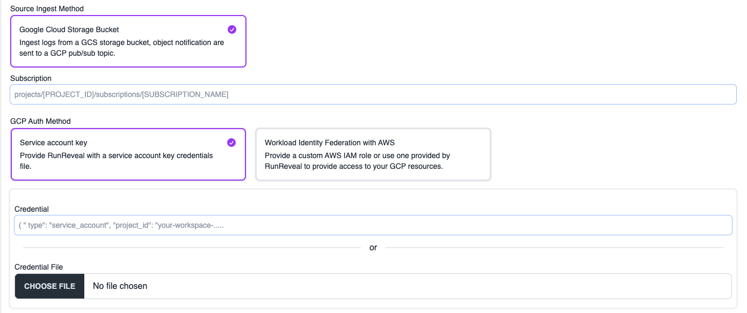Click the "or" divider text
The image size is (747, 313).
373,248
